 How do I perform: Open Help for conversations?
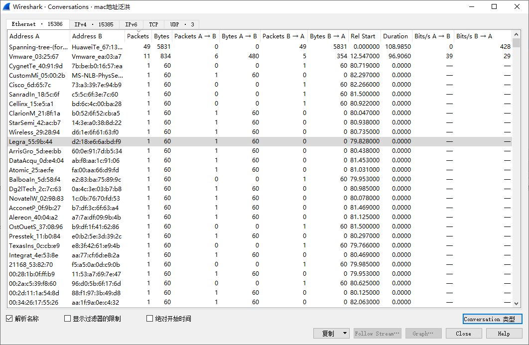coord(504,334)
